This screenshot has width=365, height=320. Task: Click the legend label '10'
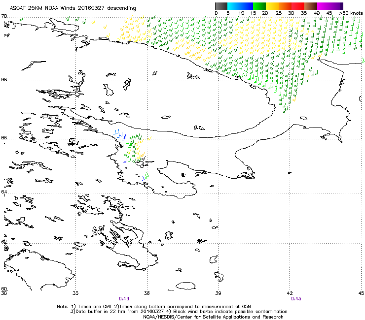(x=241, y=13)
